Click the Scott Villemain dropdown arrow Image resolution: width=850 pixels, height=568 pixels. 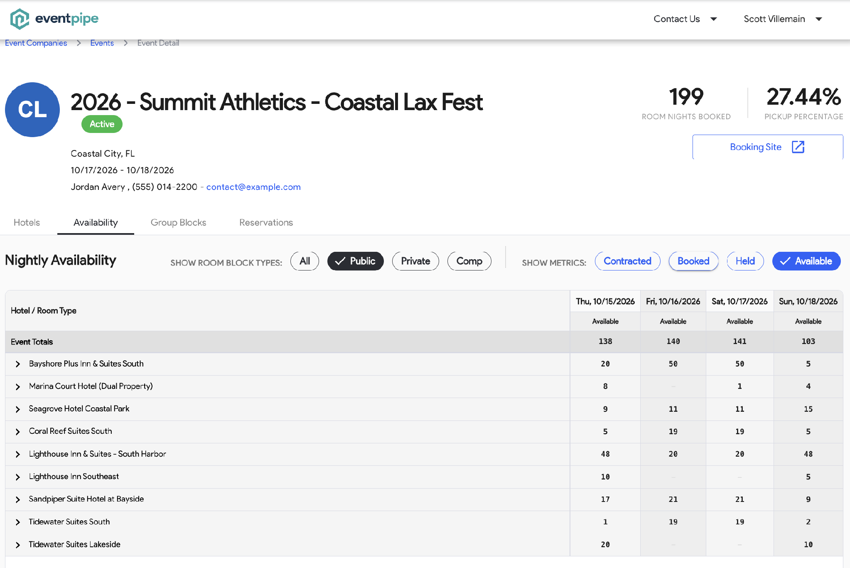click(819, 19)
